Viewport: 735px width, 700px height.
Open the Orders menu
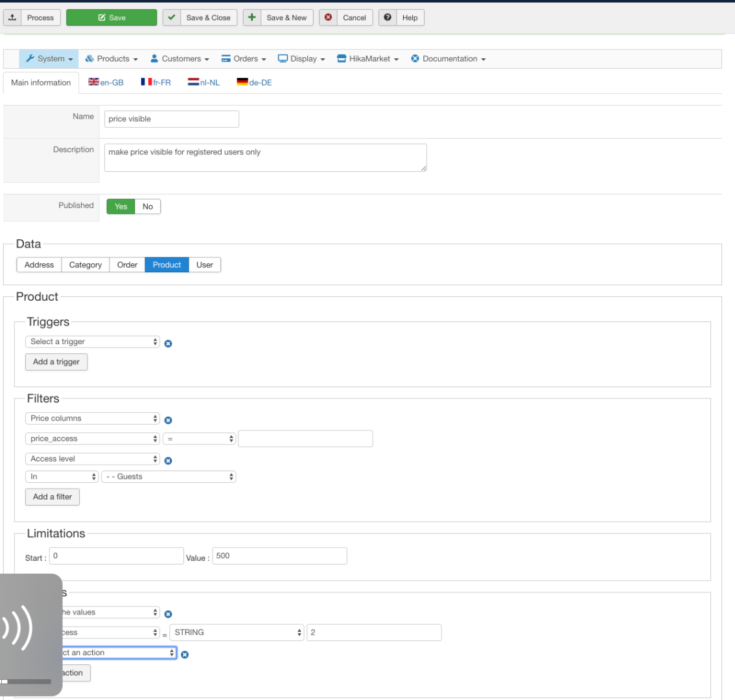click(x=244, y=58)
